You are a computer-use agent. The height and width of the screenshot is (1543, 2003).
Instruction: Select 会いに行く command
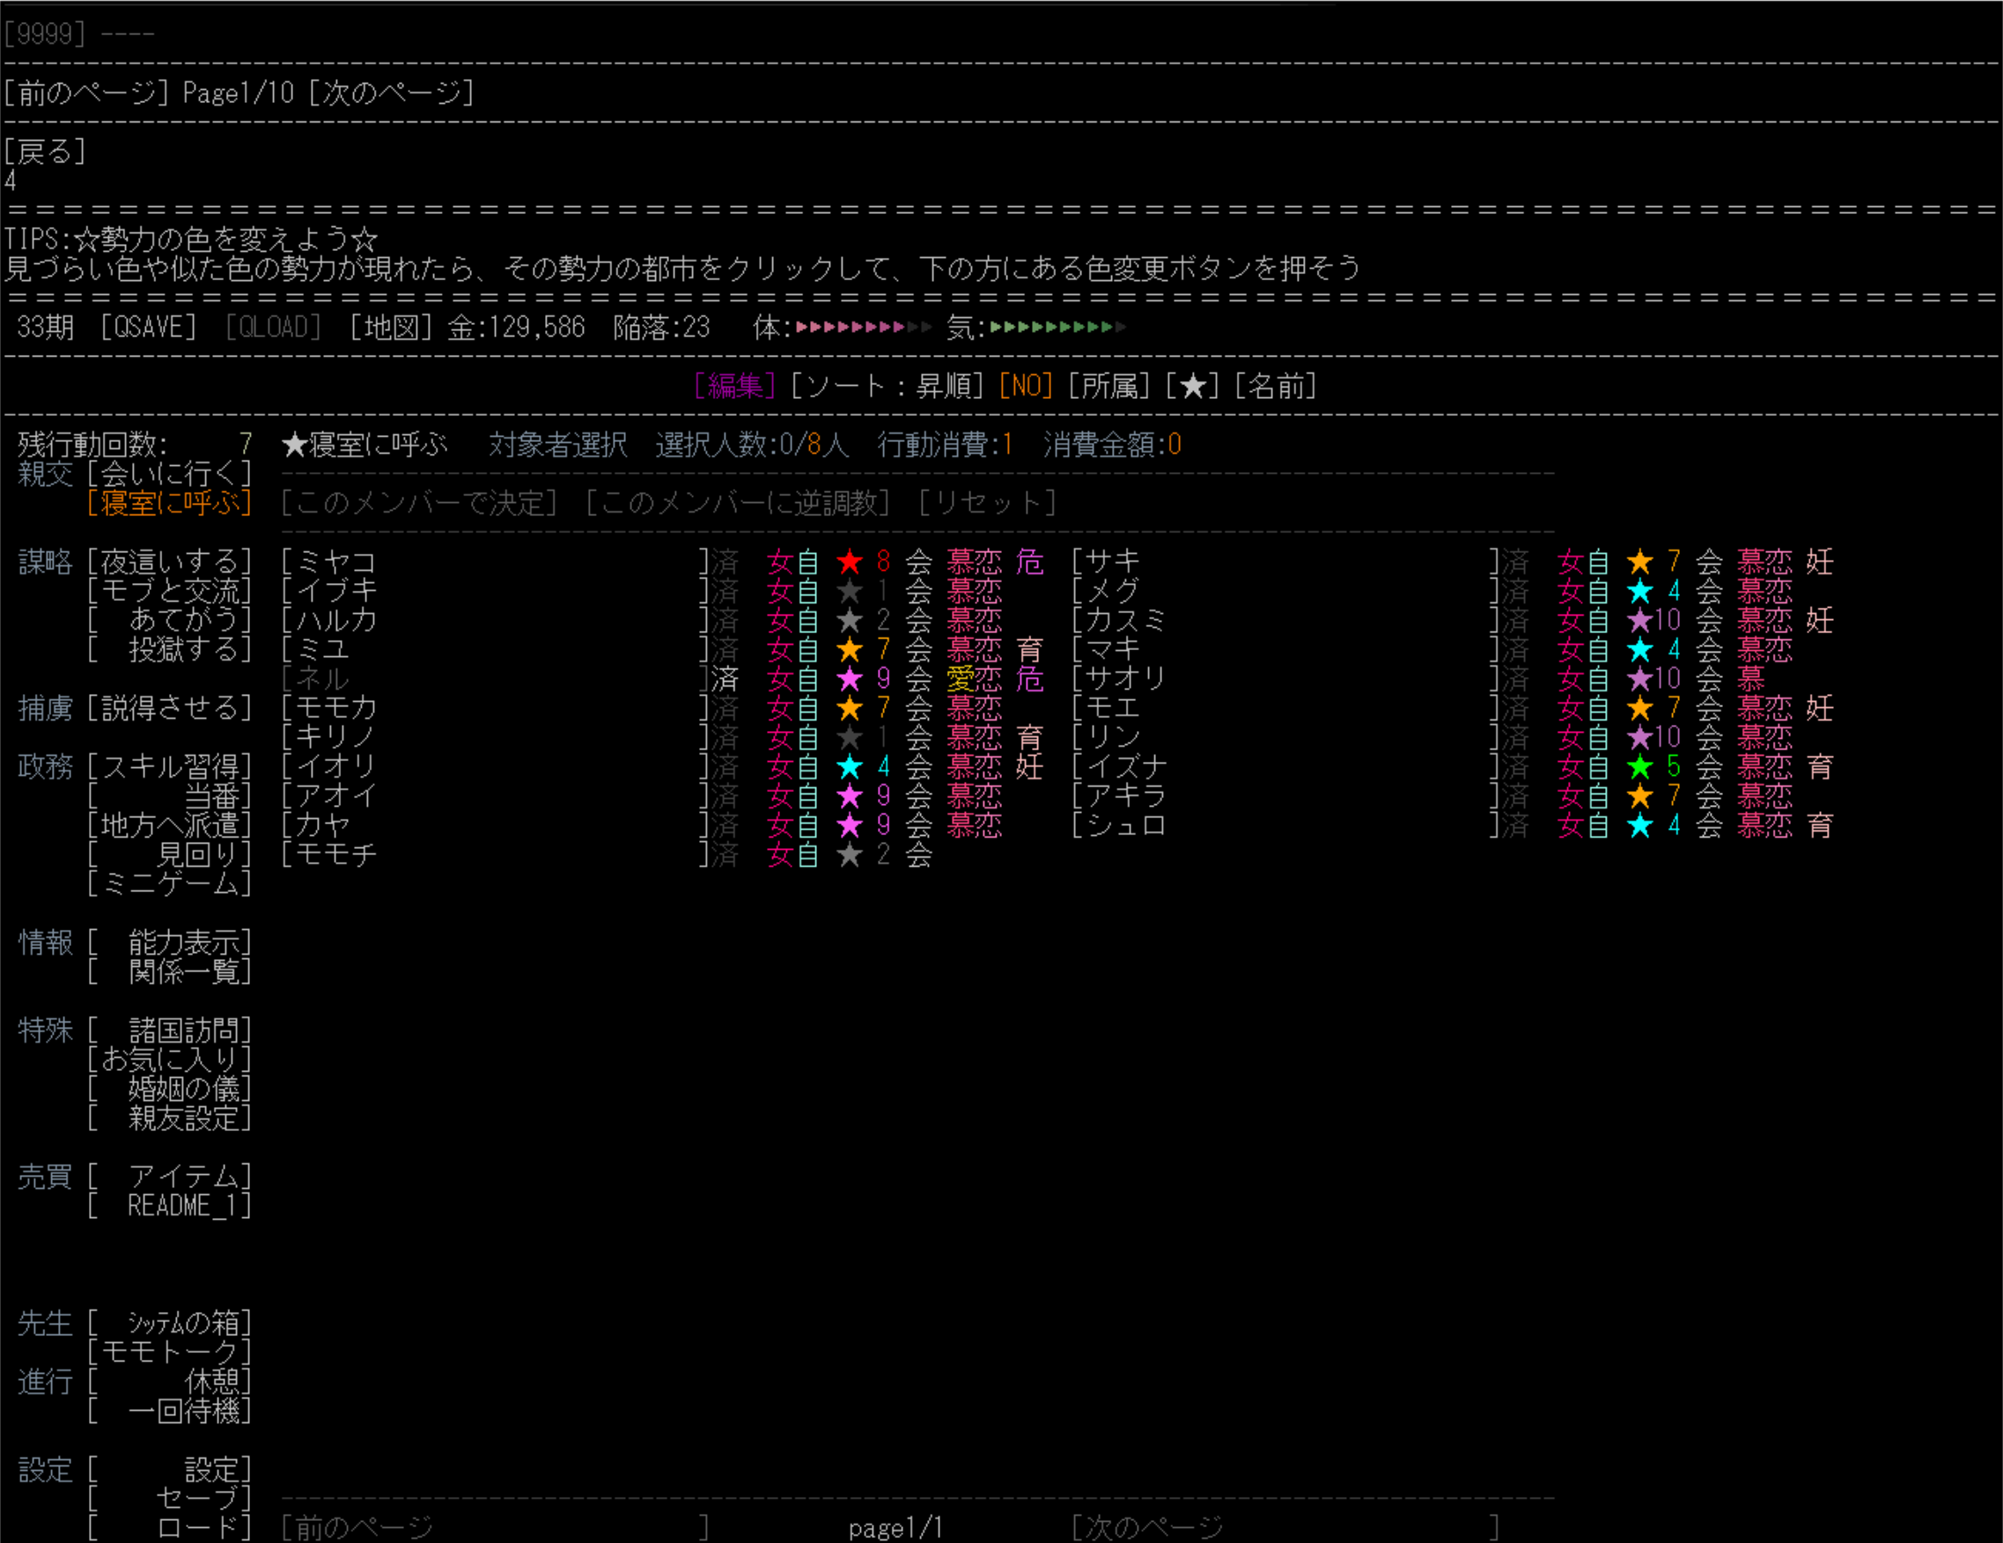(x=170, y=475)
